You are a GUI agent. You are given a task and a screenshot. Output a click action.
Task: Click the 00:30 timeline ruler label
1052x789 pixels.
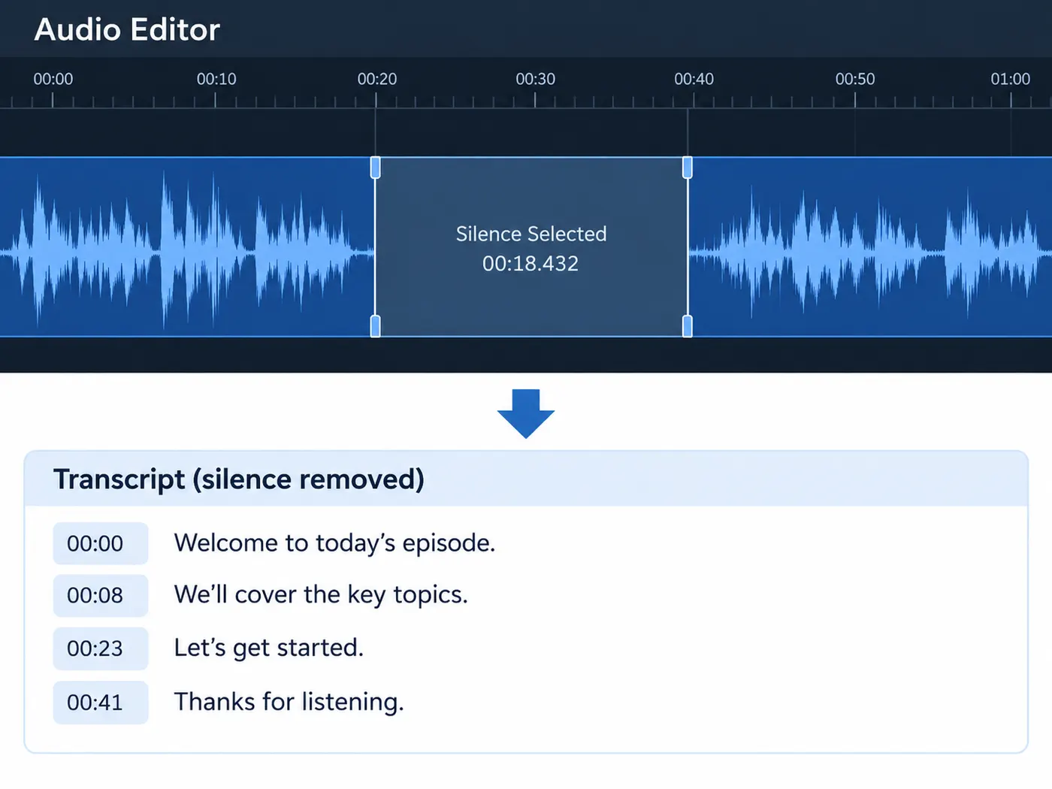[x=536, y=79]
